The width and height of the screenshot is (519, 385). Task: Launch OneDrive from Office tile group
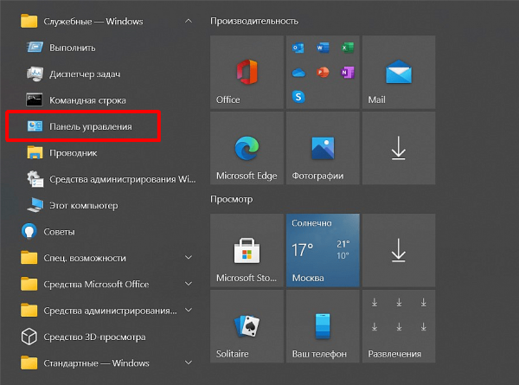point(298,73)
